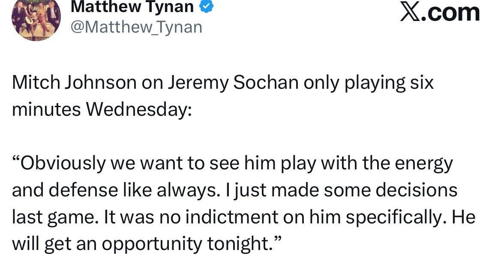Click the word "minutes" in the tweet
Viewport: 501px width, 271px height.
click(46, 110)
